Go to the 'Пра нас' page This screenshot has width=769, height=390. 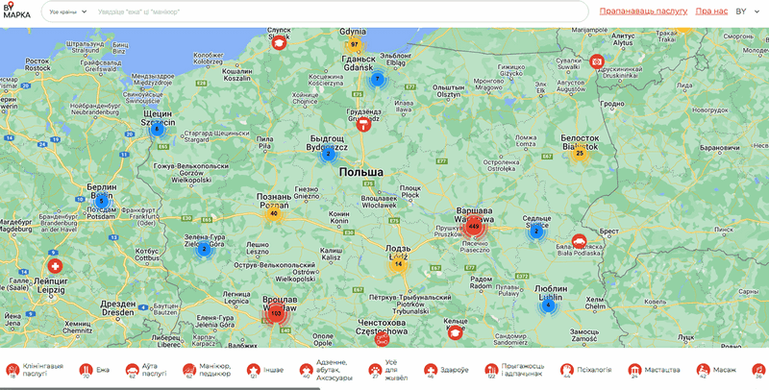coord(710,12)
